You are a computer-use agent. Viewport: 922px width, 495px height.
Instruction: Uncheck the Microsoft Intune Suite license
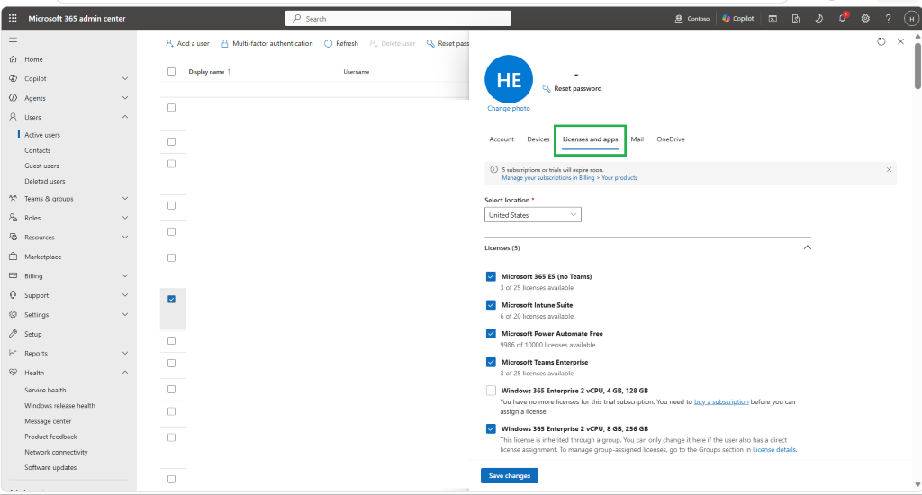coord(491,304)
